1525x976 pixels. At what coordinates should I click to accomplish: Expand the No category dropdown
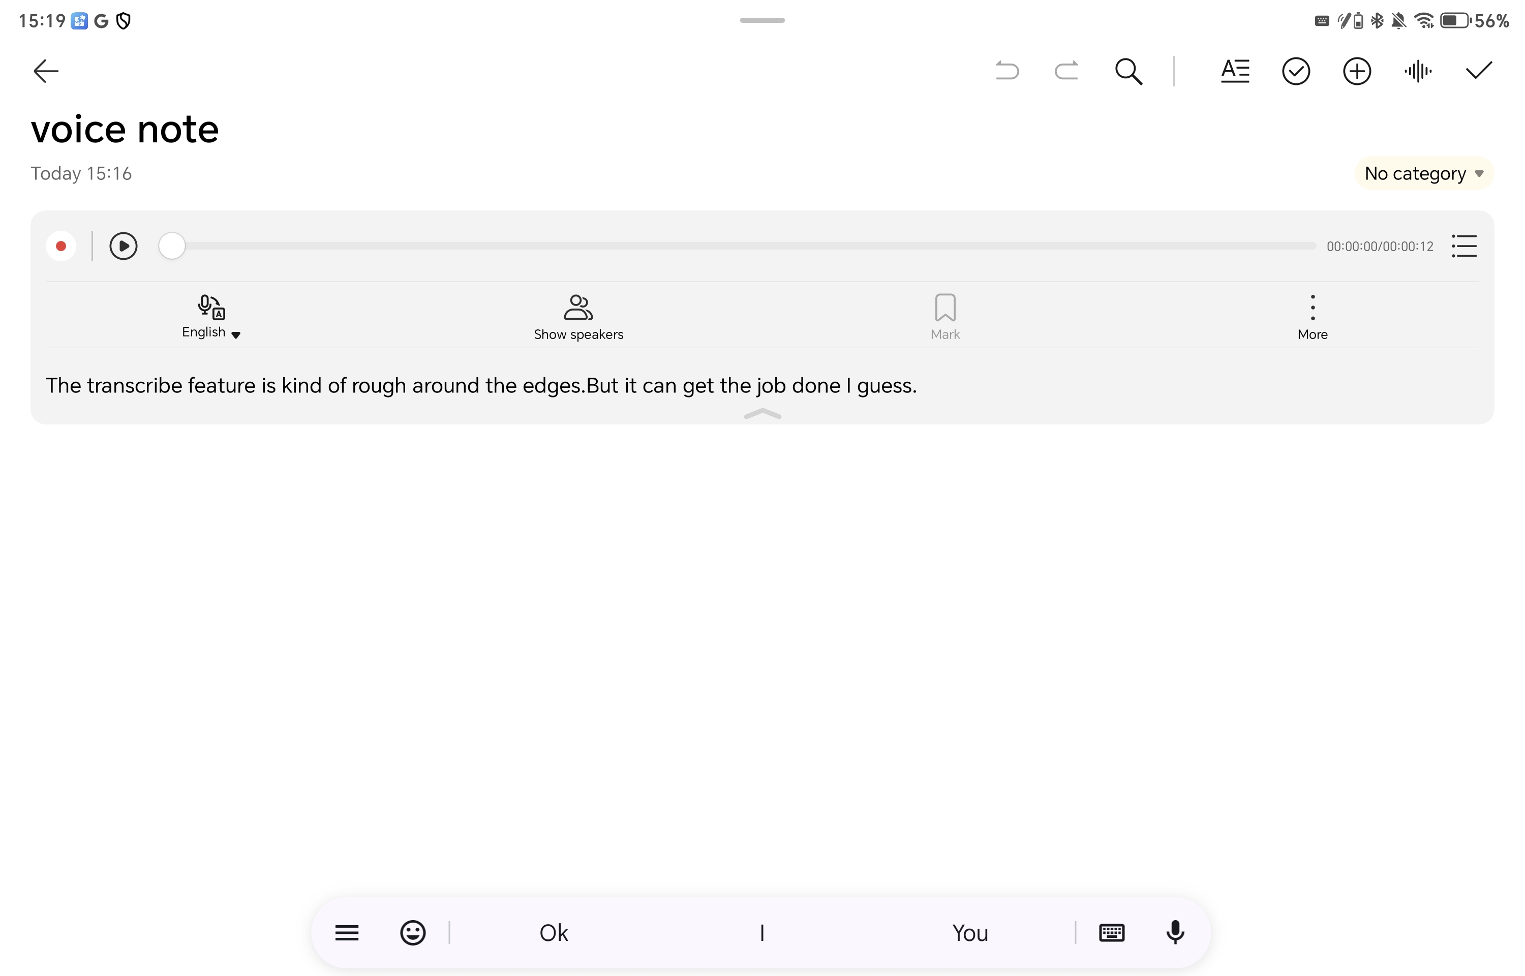click(1423, 172)
